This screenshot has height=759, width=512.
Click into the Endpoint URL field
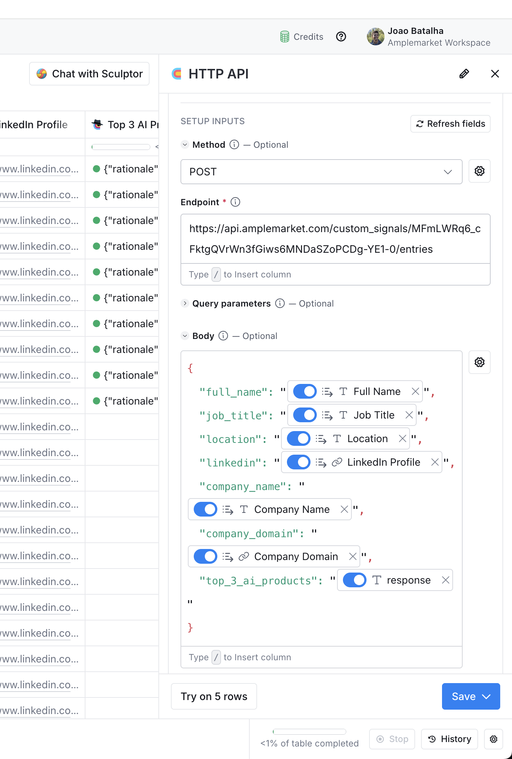point(335,239)
